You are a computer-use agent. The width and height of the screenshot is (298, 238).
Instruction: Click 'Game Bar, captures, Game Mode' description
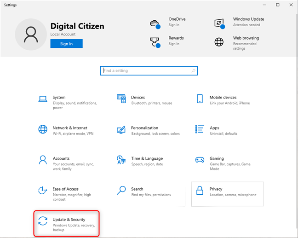(230, 167)
